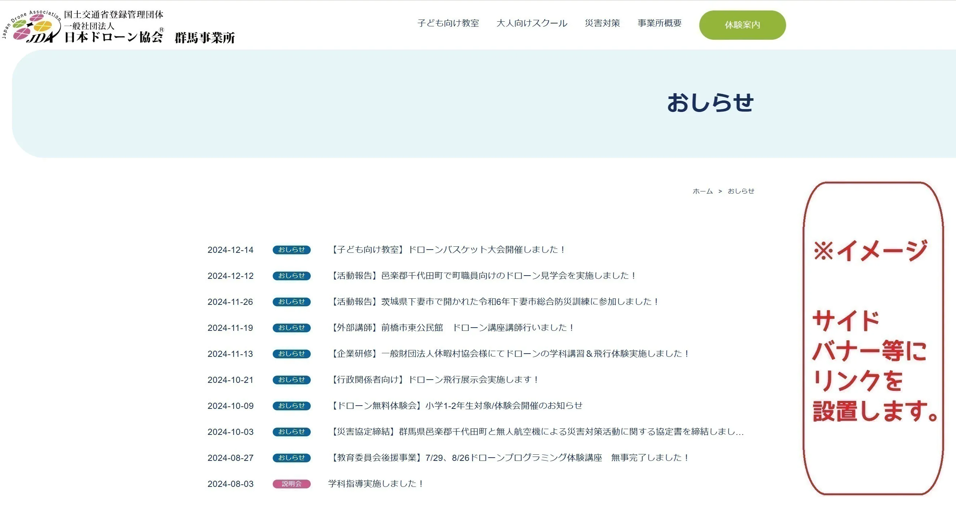Open the 下妻市総合防災訓練 activity report
Image resolution: width=956 pixels, height=510 pixels.
pos(494,301)
